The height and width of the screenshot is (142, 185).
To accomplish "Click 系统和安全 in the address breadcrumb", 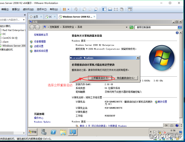I will coord(68,27).
